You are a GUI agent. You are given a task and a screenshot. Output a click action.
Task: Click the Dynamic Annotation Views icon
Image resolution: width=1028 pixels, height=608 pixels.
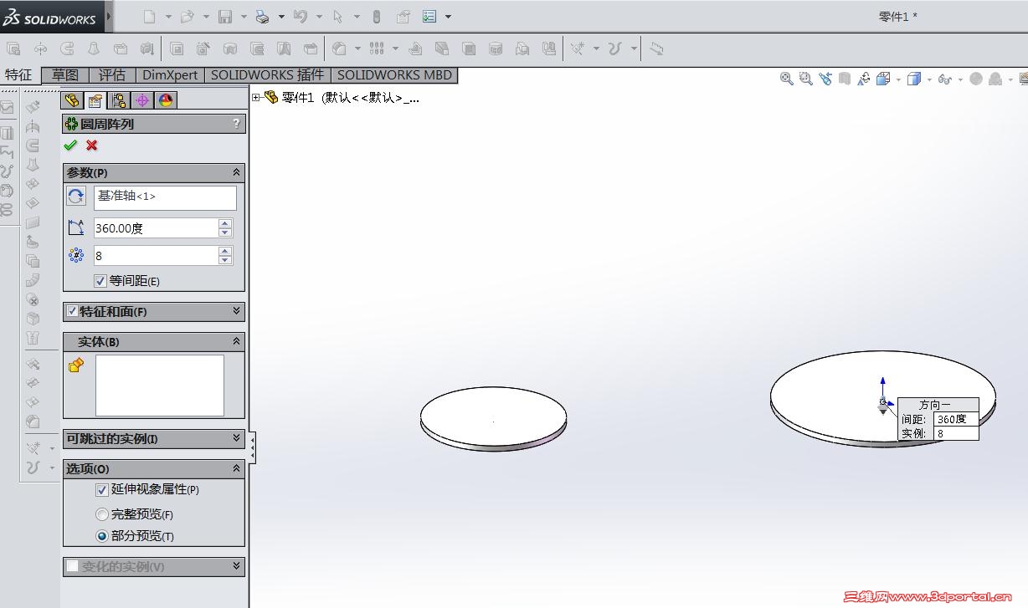(x=863, y=79)
